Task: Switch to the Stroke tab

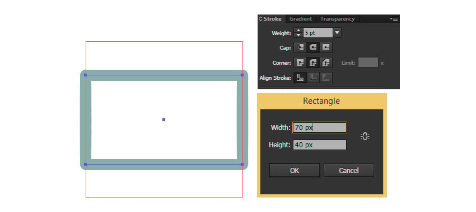Action: [x=272, y=19]
